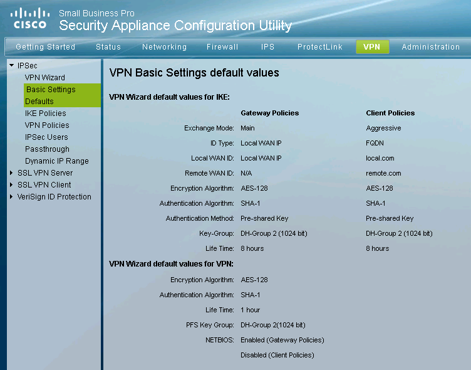The image size is (471, 370).
Task: Click the 'Small Business Pro' text
Action: pyautogui.click(x=96, y=13)
